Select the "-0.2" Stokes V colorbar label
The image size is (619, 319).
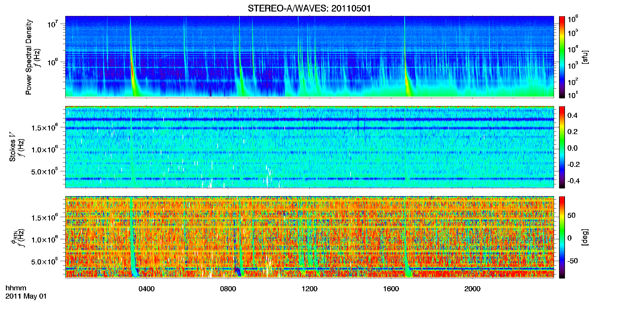574,165
